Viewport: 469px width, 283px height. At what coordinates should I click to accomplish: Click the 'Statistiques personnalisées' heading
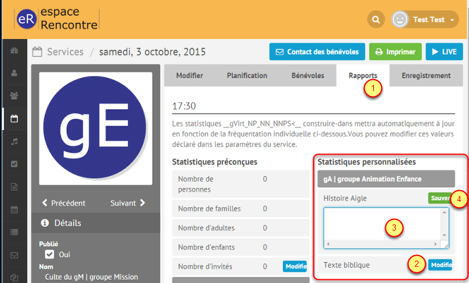[x=366, y=162]
